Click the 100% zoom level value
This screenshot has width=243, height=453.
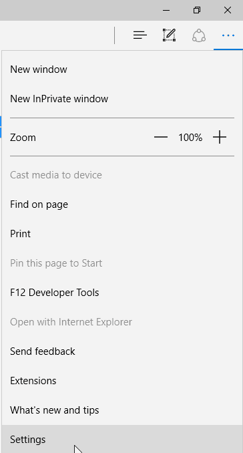[190, 138]
